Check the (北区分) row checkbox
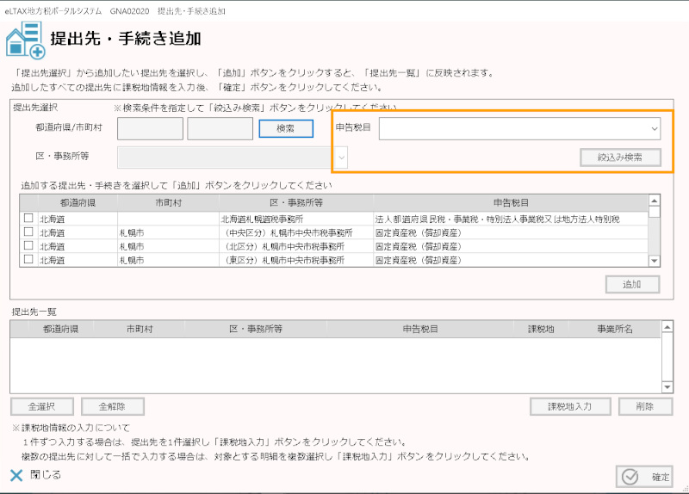Viewport: 689px width, 494px height. pos(28,245)
